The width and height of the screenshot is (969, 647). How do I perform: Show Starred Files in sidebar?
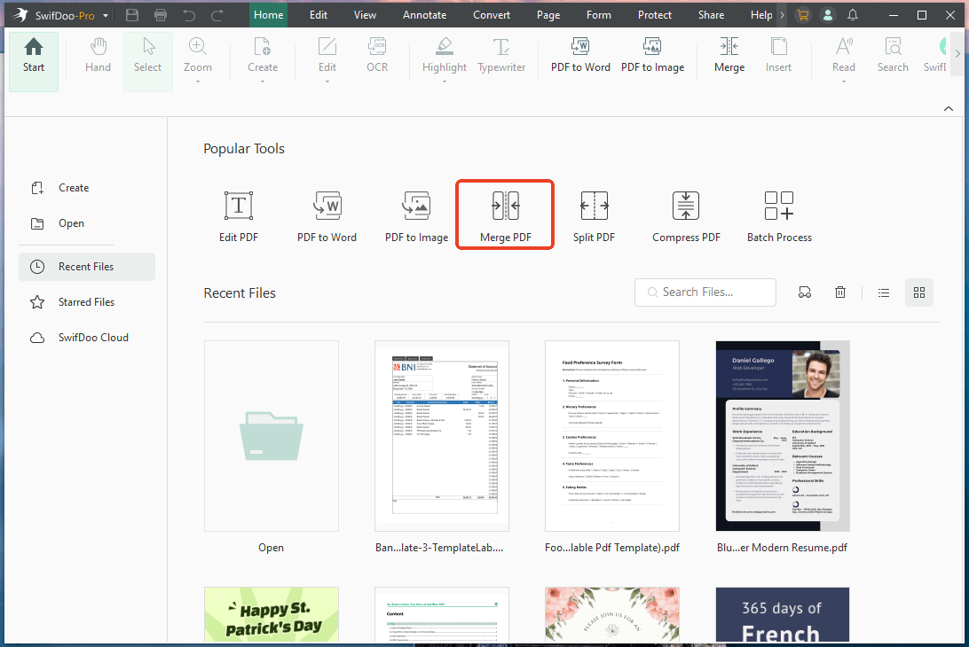(87, 302)
